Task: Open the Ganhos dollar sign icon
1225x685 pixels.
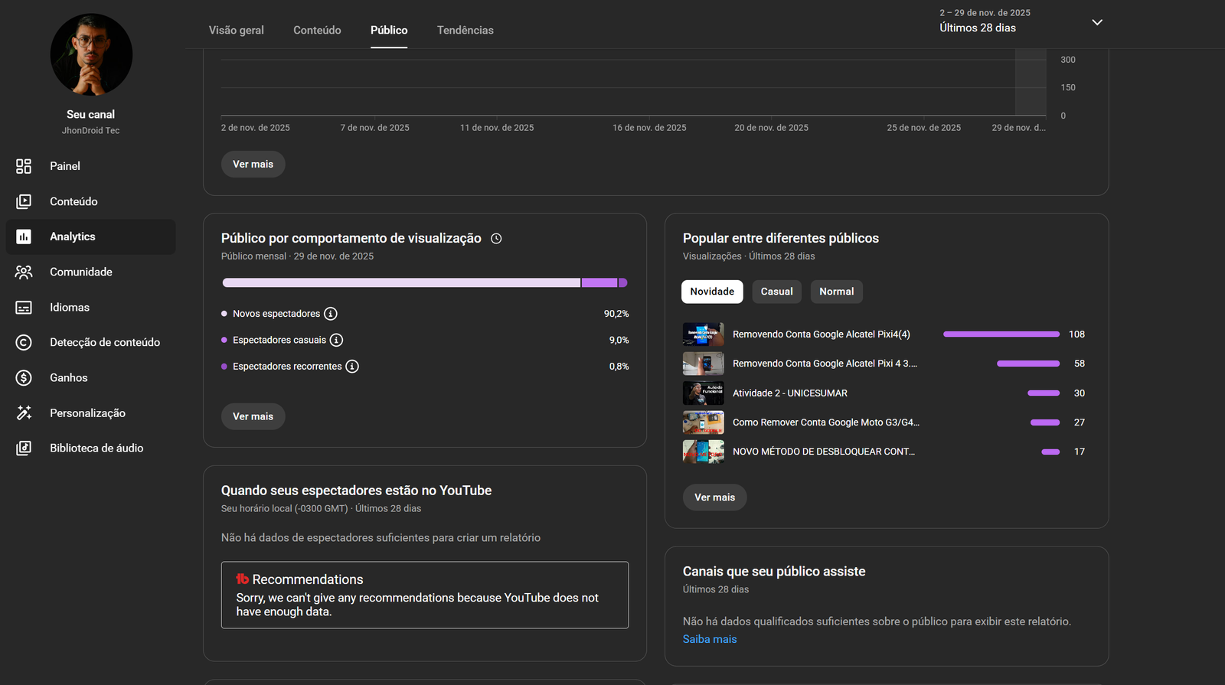Action: tap(24, 377)
